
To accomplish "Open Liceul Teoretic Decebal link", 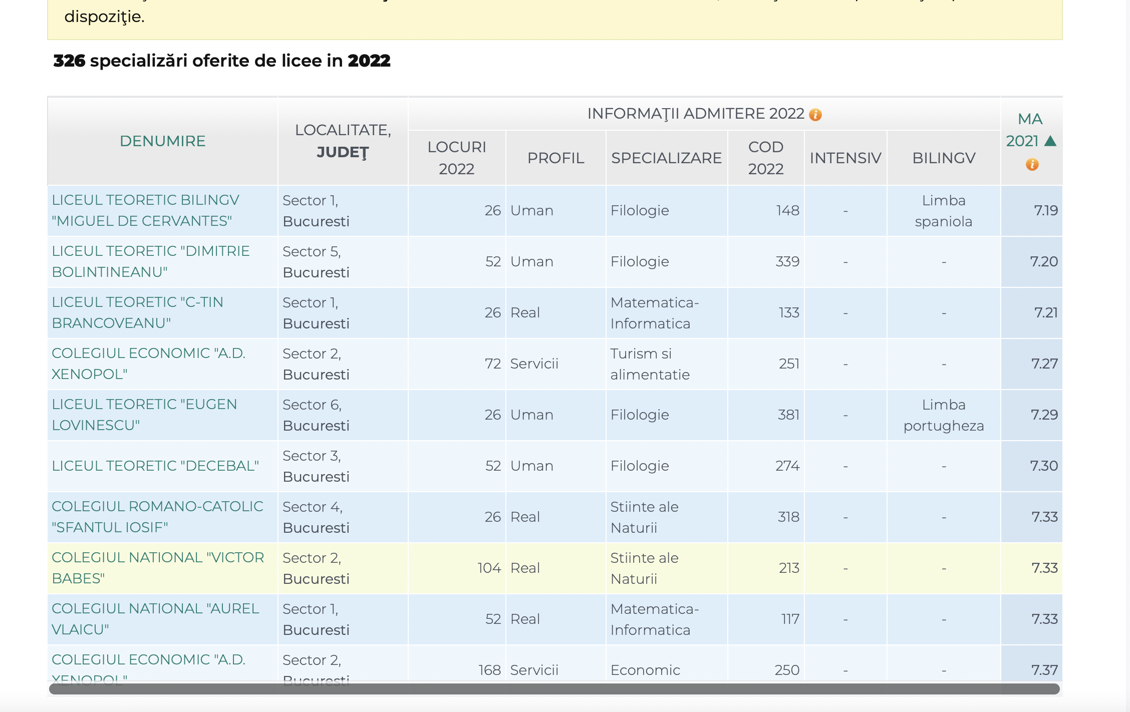I will click(155, 466).
